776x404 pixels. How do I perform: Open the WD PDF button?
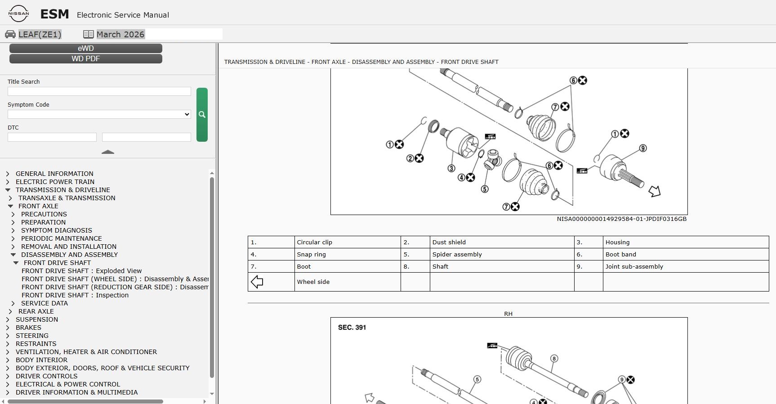pos(86,58)
